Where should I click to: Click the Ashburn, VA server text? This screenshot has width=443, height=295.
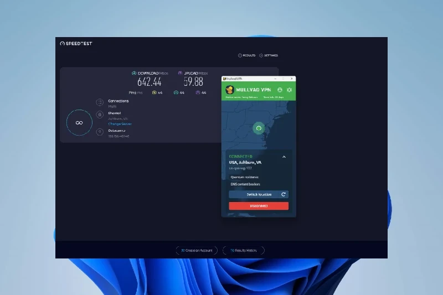(118, 119)
